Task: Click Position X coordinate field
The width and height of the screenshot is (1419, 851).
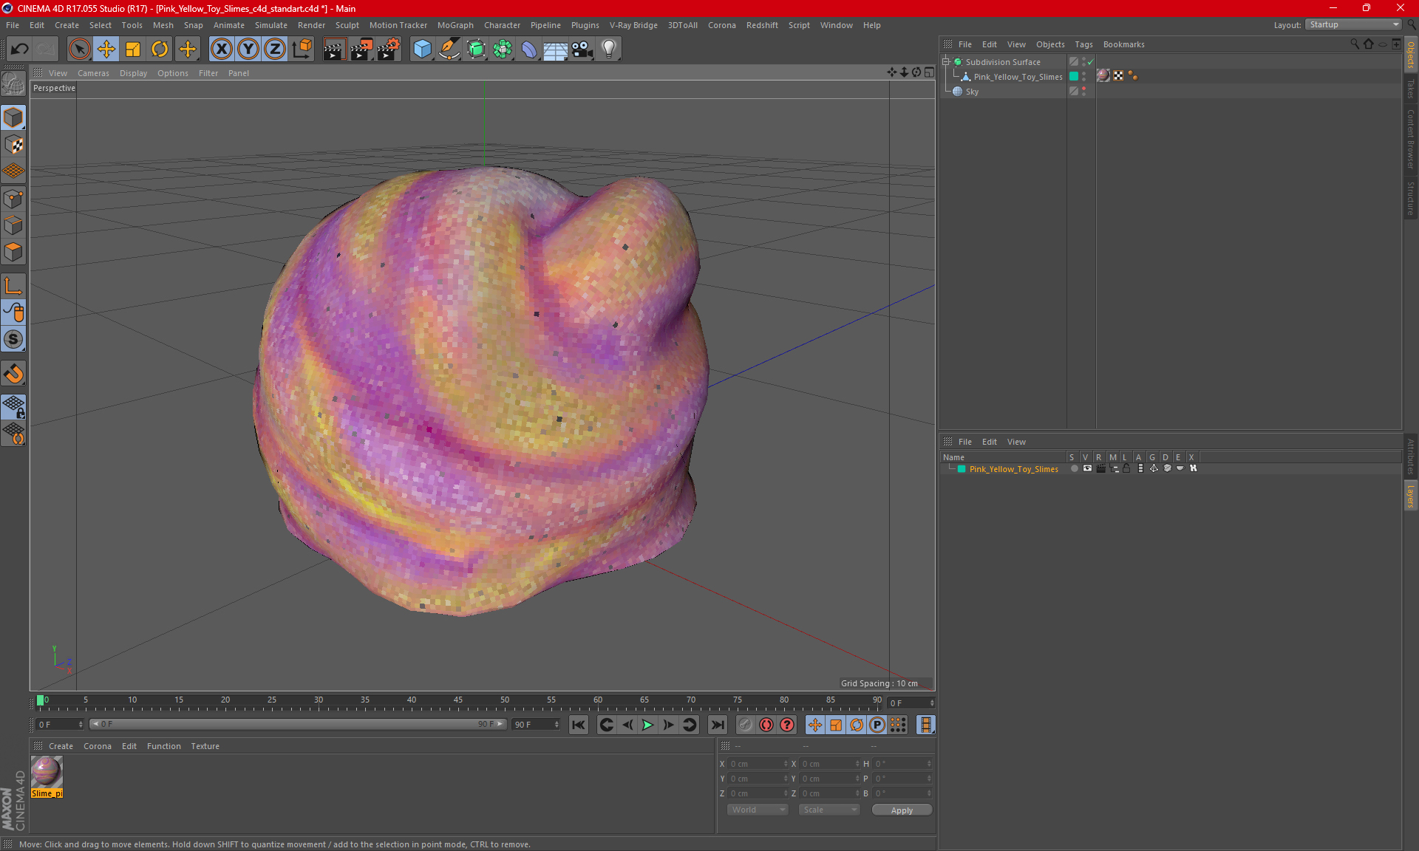Action: pyautogui.click(x=758, y=764)
